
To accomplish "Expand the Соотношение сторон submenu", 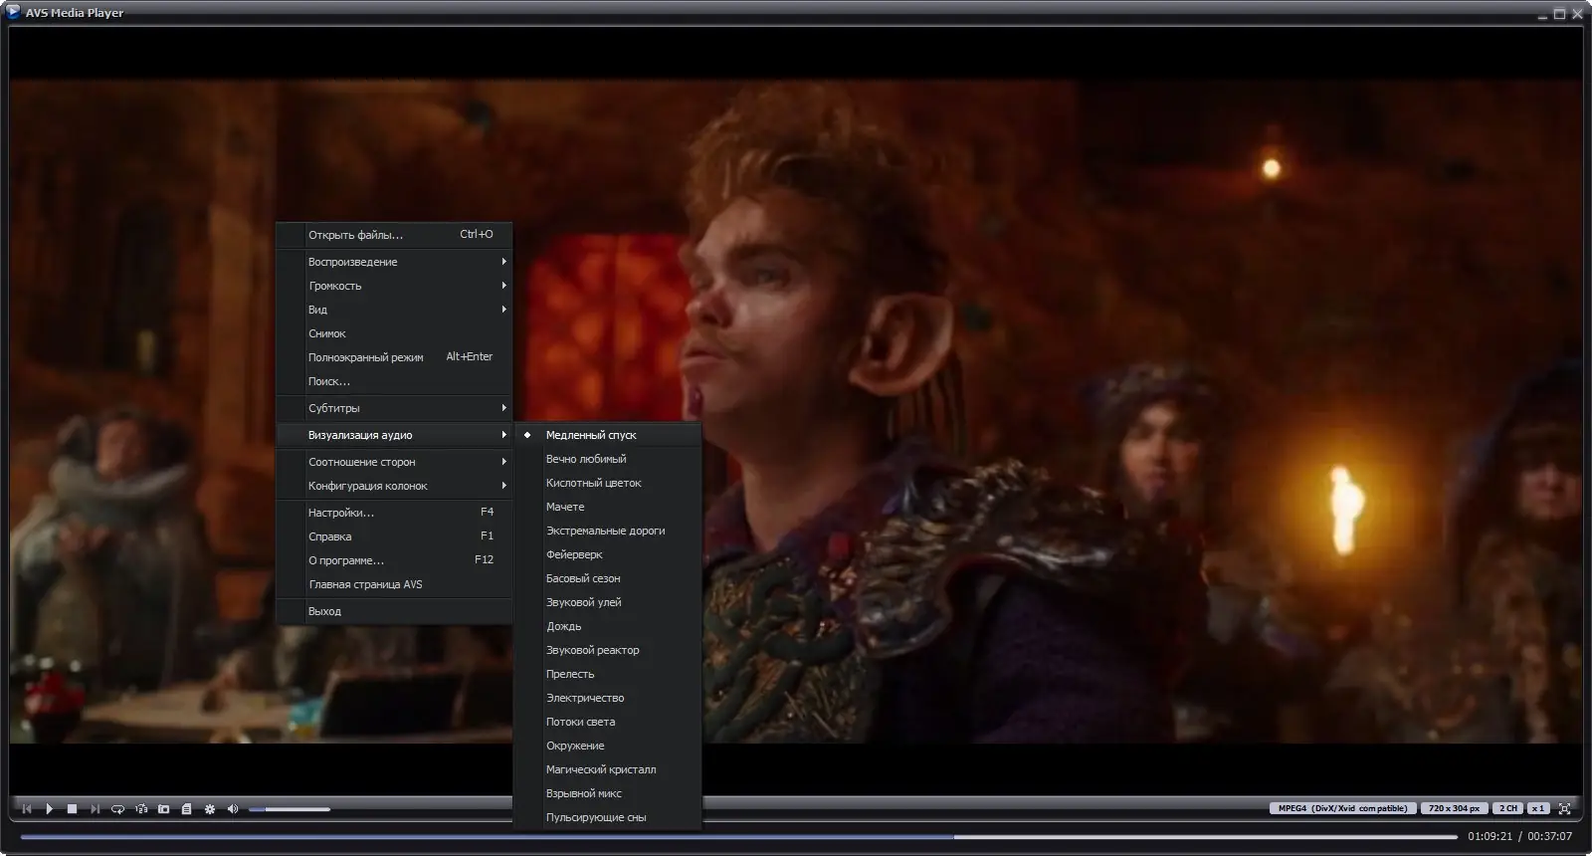I will tap(394, 462).
